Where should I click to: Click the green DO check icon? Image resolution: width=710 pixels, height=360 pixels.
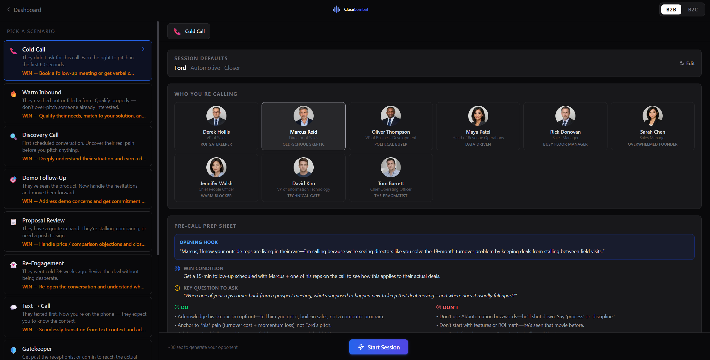(x=177, y=307)
